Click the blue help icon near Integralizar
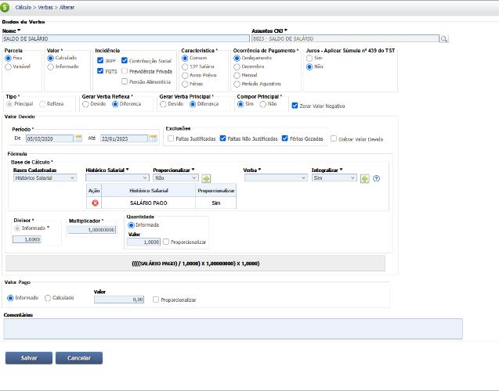Screen dimensions: 499x391 tap(377, 178)
